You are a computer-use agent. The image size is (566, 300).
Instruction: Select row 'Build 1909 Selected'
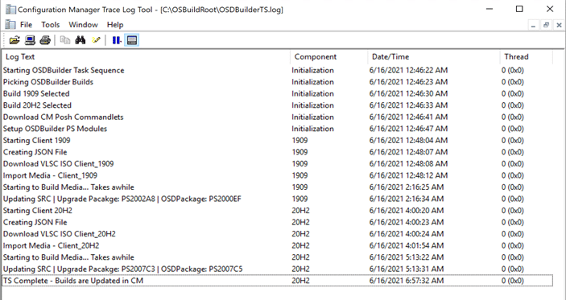coord(277,94)
